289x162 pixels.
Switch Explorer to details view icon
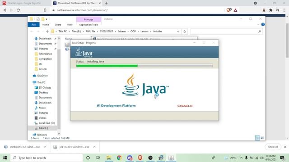[x=257, y=138]
